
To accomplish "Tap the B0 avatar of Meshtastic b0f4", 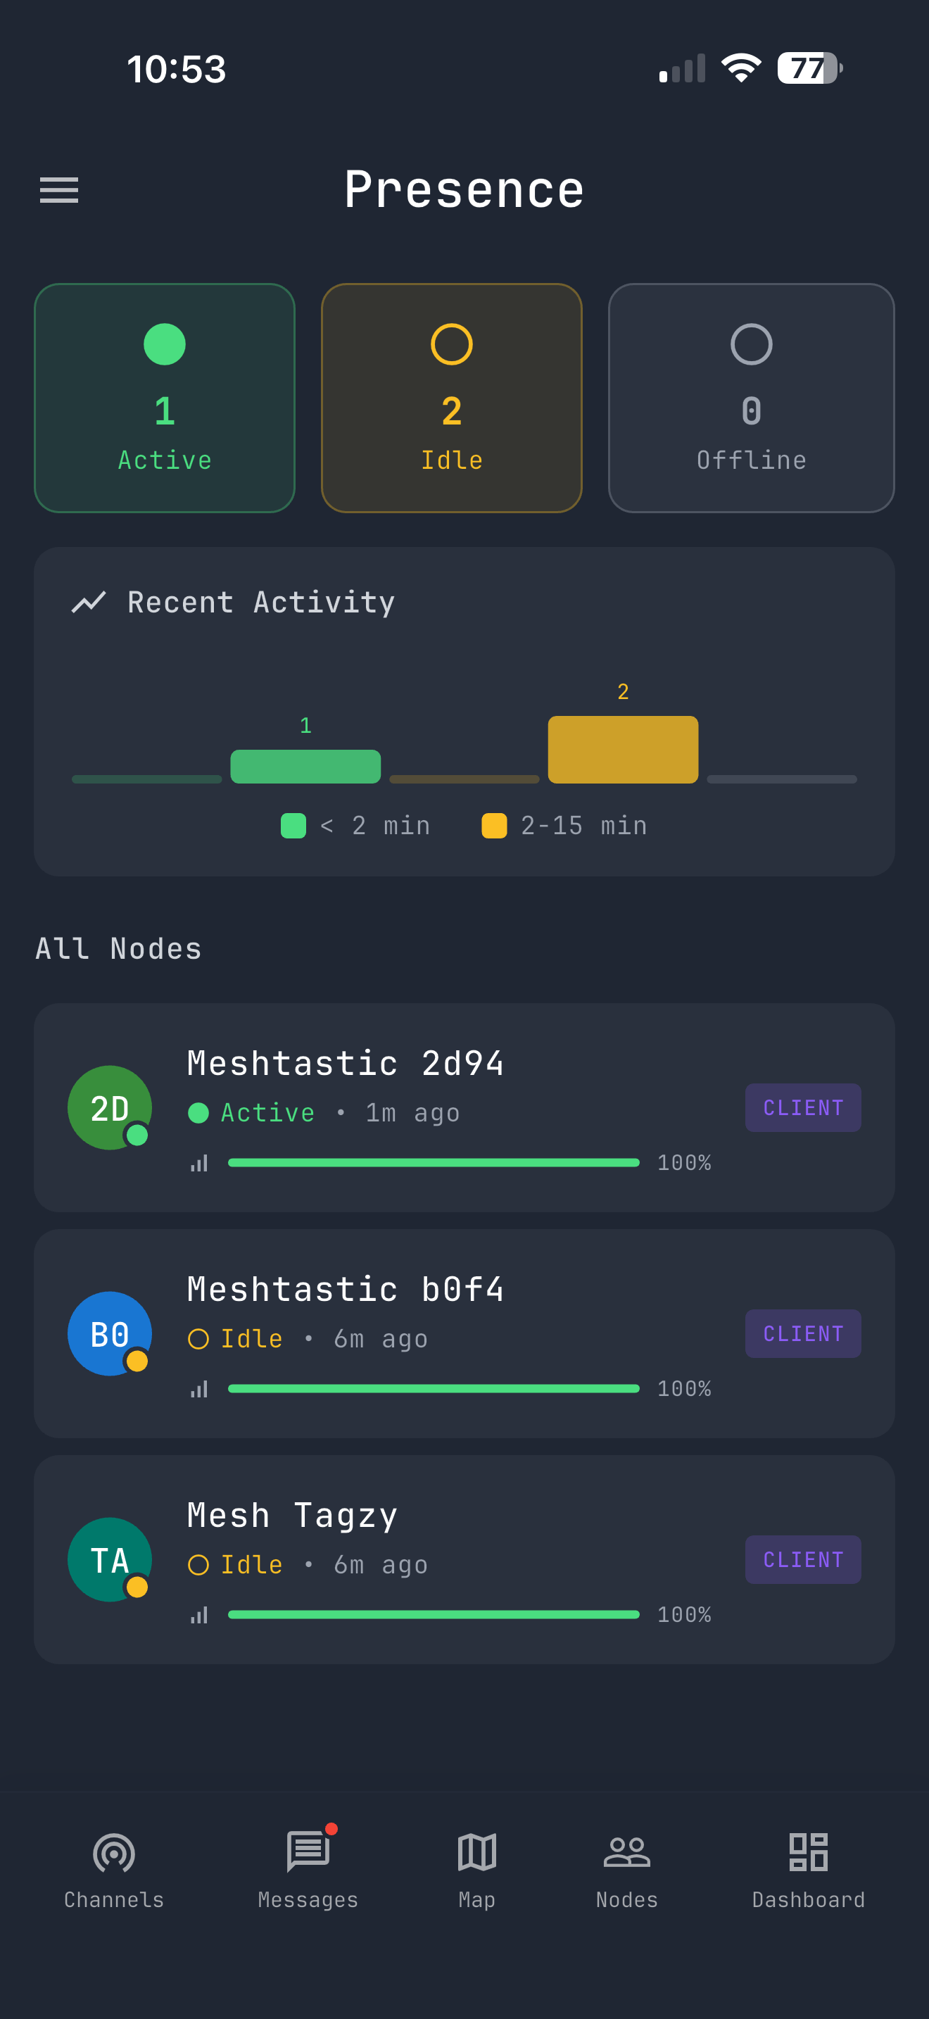I will (110, 1333).
